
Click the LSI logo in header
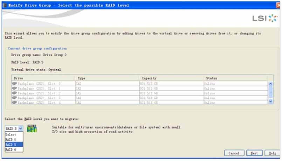(264, 18)
